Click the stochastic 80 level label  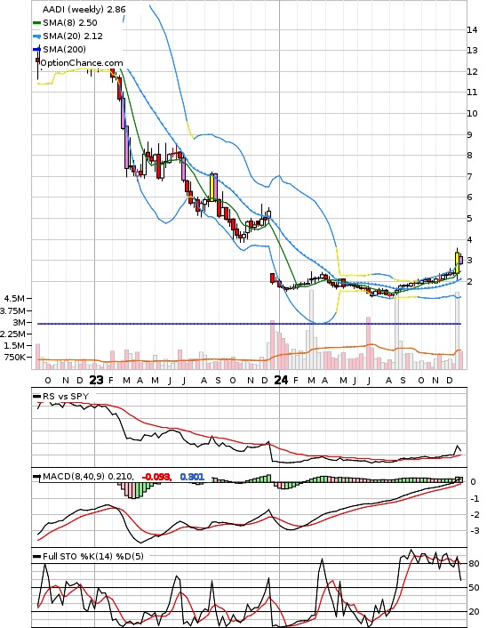(474, 564)
